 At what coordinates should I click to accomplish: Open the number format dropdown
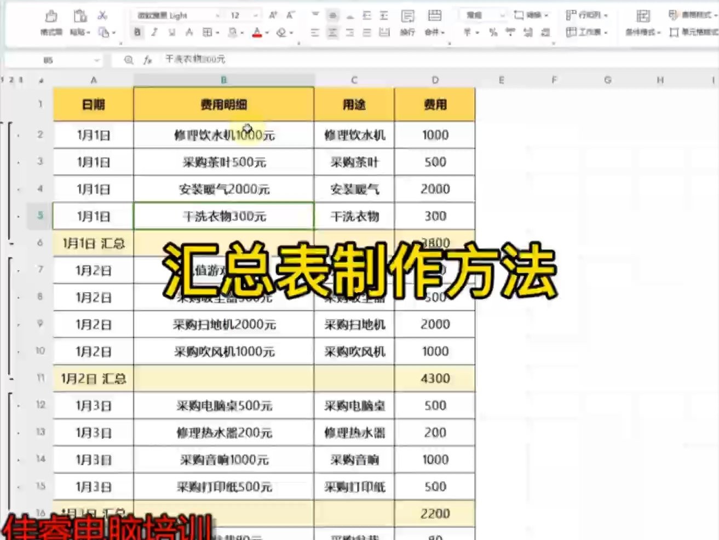pos(502,15)
